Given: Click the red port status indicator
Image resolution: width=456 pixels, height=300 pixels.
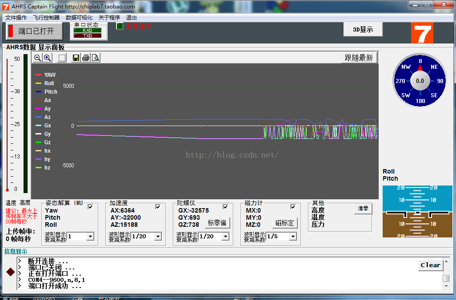Looking at the screenshot, I should tap(11, 31).
